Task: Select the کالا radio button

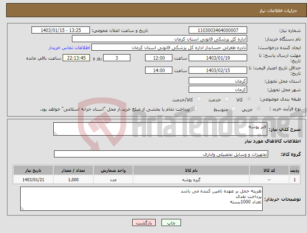Action: [249, 99]
